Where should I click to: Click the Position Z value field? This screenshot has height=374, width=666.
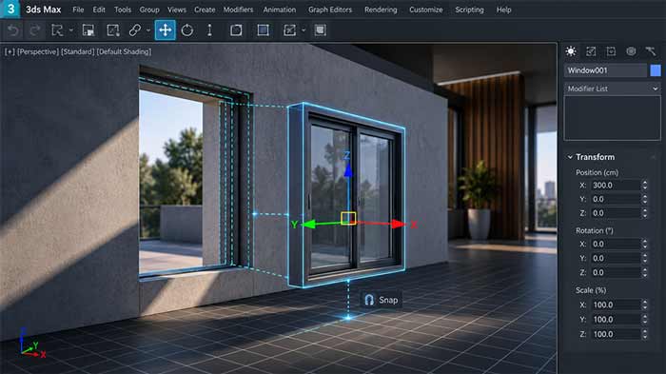point(615,213)
